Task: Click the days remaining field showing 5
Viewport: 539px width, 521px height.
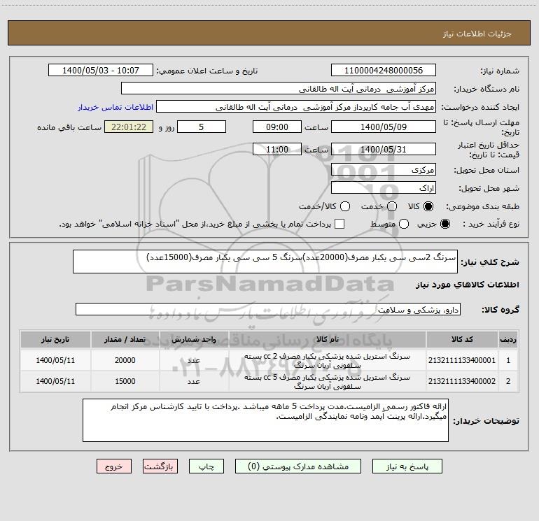Action: 202,127
